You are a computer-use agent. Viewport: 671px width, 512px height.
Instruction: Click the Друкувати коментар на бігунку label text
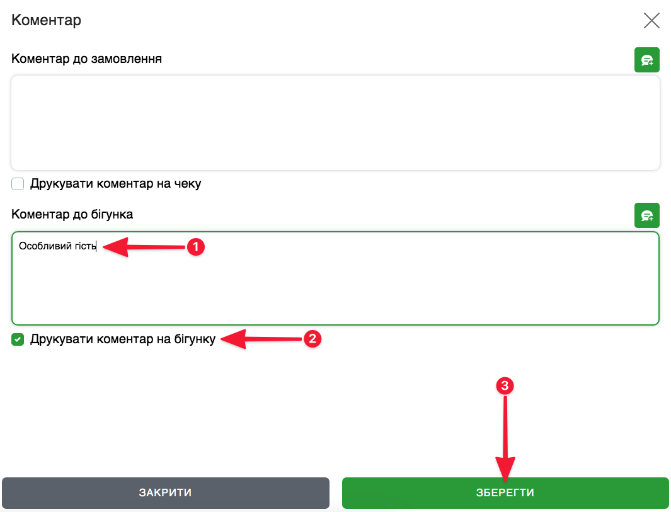coord(123,339)
